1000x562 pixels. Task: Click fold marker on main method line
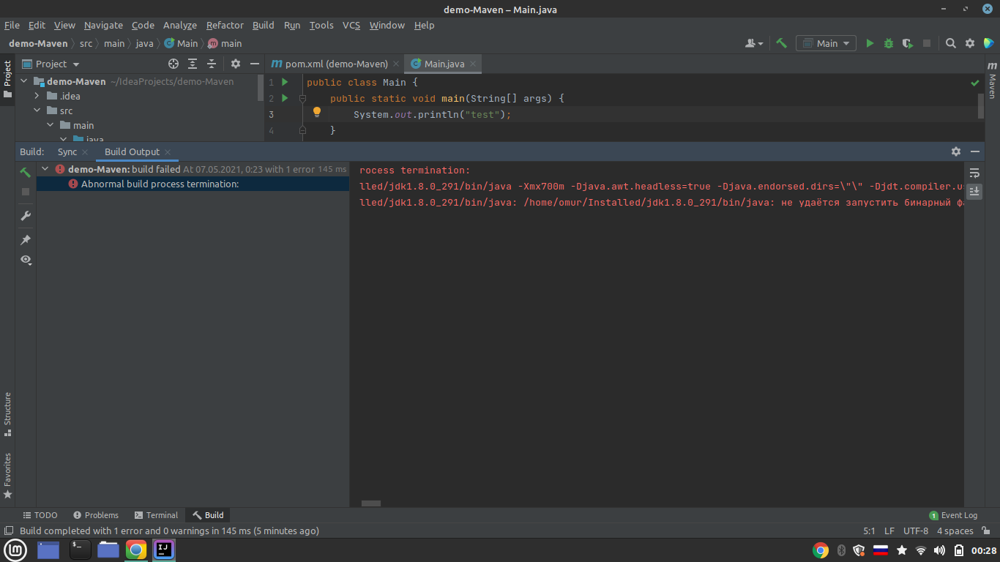pos(302,98)
